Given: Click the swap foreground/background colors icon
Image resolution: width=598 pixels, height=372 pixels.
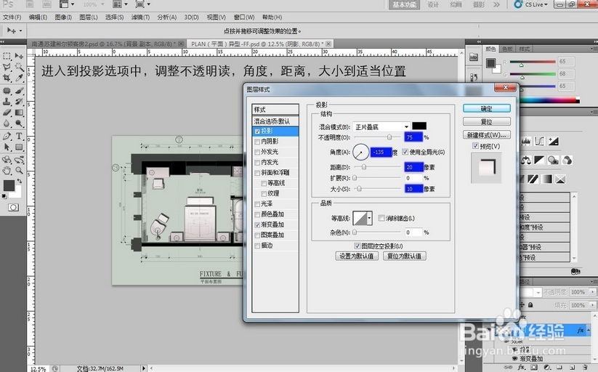Looking at the screenshot, I should click(x=20, y=181).
